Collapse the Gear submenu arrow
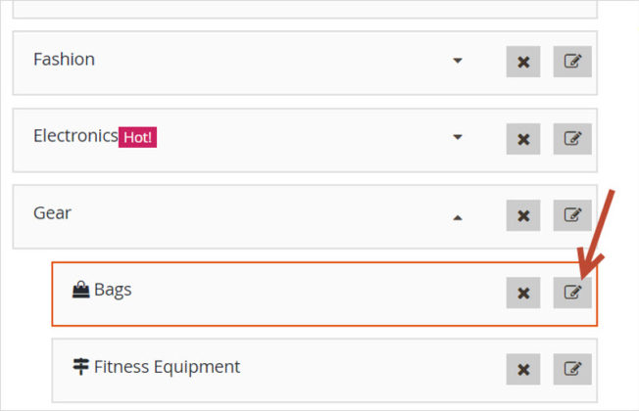 point(458,217)
